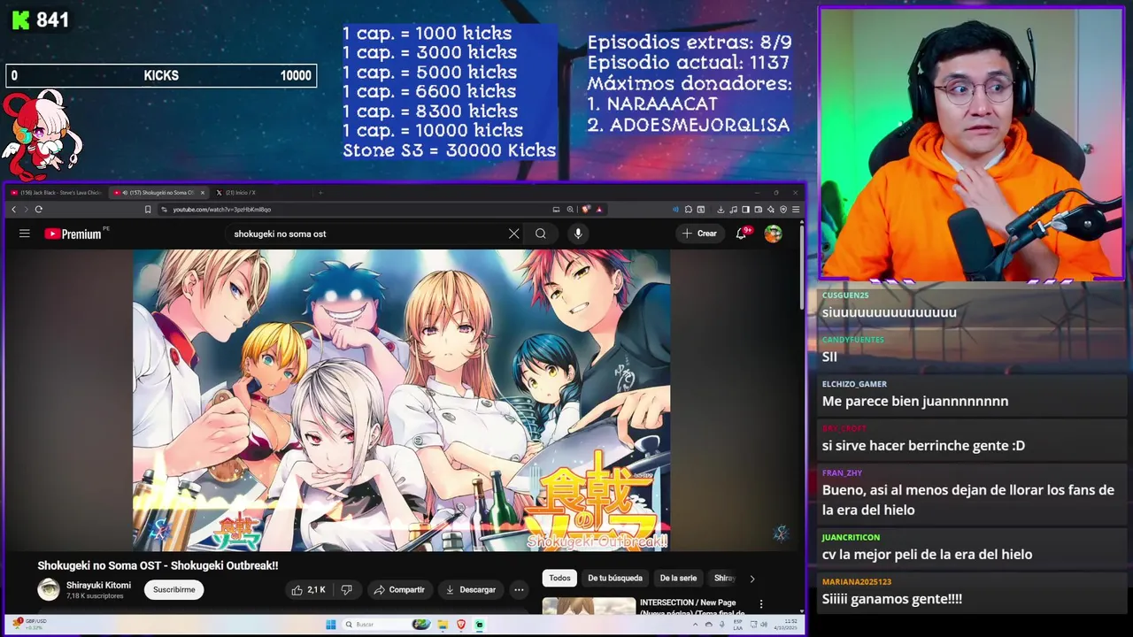The width and height of the screenshot is (1133, 637).
Task: Switch to the Inicio / X browser tab
Action: (239, 193)
